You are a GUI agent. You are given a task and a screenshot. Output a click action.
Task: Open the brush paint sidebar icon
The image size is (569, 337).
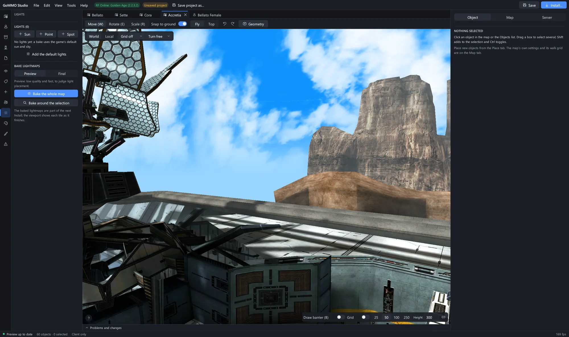(x=6, y=133)
